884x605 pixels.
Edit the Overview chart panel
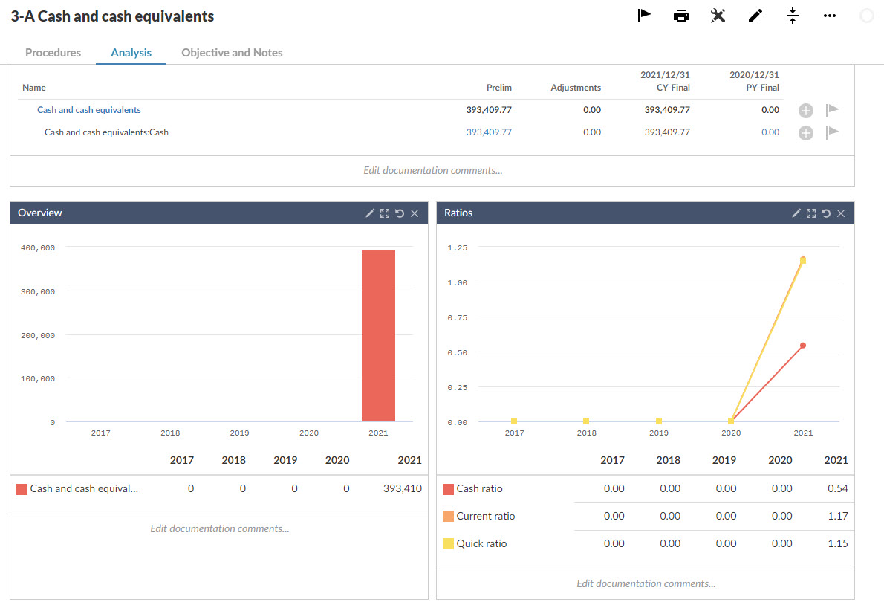coord(370,213)
